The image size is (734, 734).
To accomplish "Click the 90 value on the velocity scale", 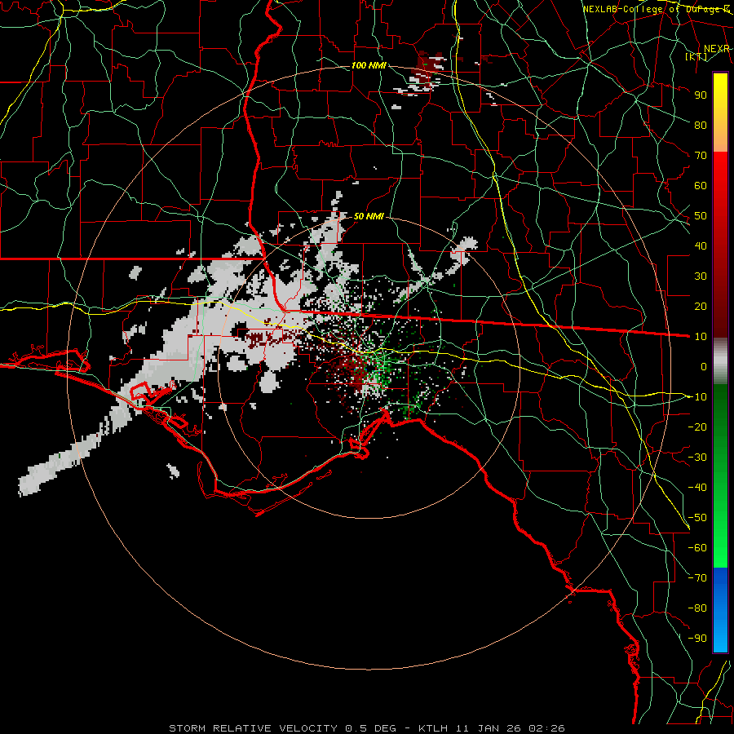I will click(x=701, y=95).
